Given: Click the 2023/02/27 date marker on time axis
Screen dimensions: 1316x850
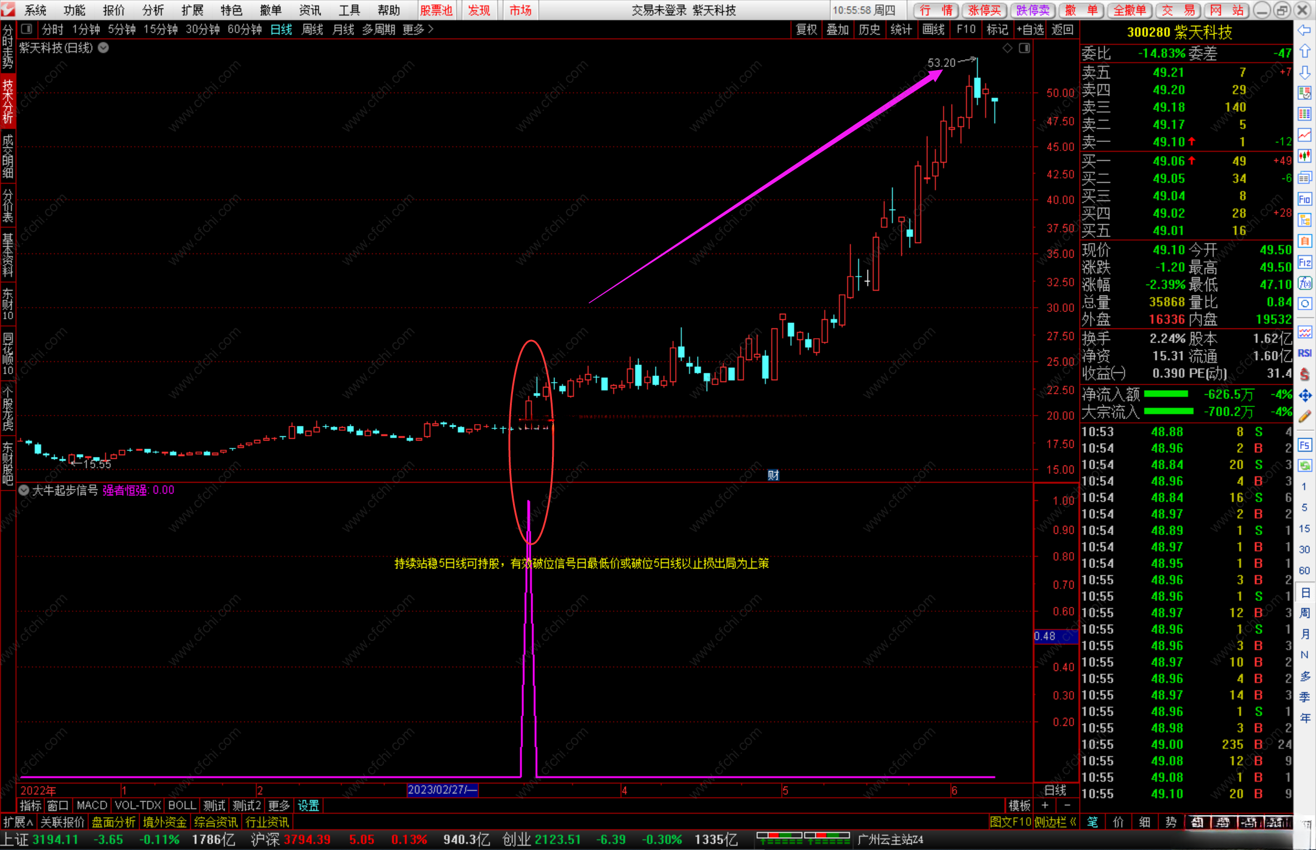Looking at the screenshot, I should (442, 790).
